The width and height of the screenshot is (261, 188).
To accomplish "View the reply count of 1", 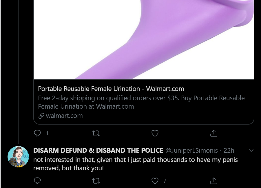I will (x=47, y=133).
